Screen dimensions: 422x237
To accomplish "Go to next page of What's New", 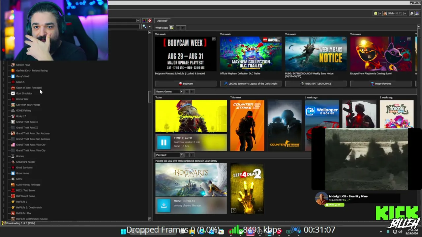I will pyautogui.click(x=183, y=28).
